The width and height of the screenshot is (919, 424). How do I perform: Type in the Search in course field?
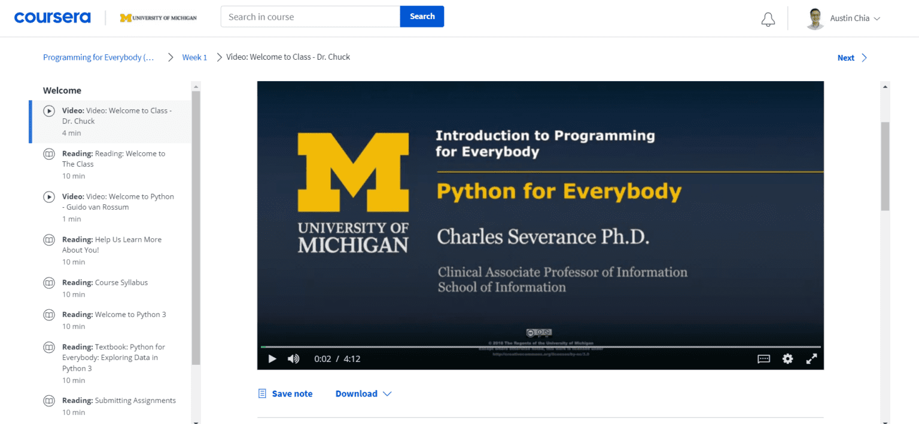(310, 16)
